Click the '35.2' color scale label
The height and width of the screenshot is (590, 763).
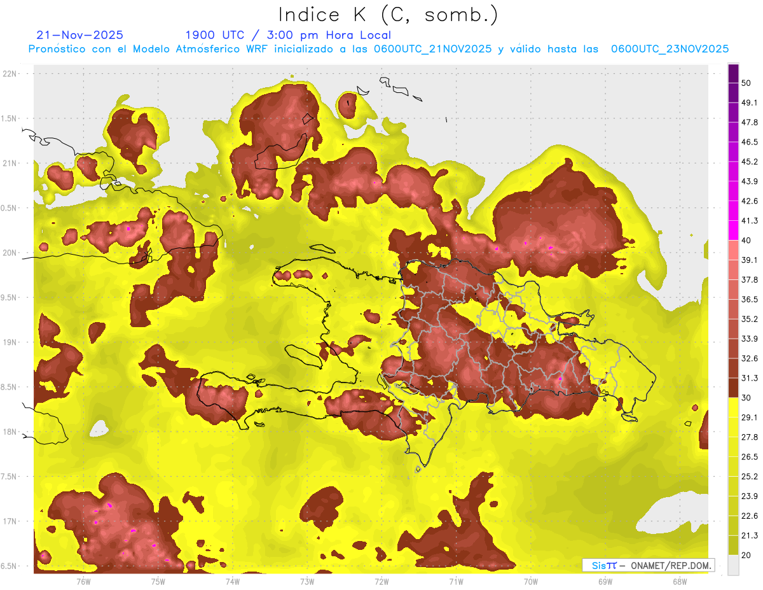tap(750, 319)
